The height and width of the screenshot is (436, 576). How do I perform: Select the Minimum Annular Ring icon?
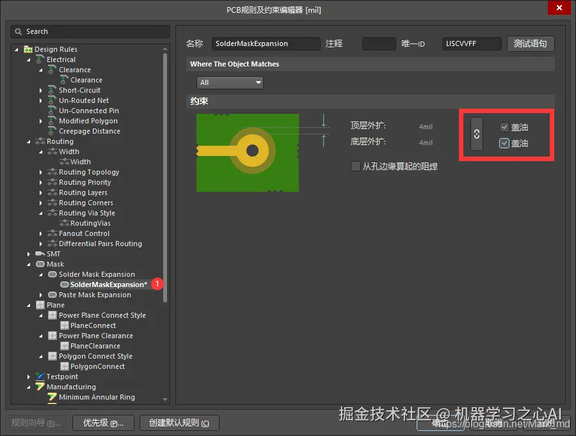click(52, 397)
